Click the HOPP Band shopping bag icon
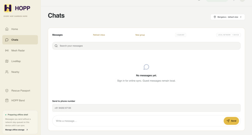 pos(7,100)
